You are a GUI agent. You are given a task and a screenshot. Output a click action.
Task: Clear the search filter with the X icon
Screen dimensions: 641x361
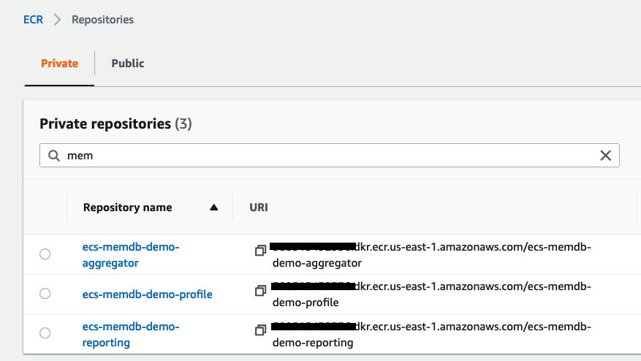pos(605,156)
